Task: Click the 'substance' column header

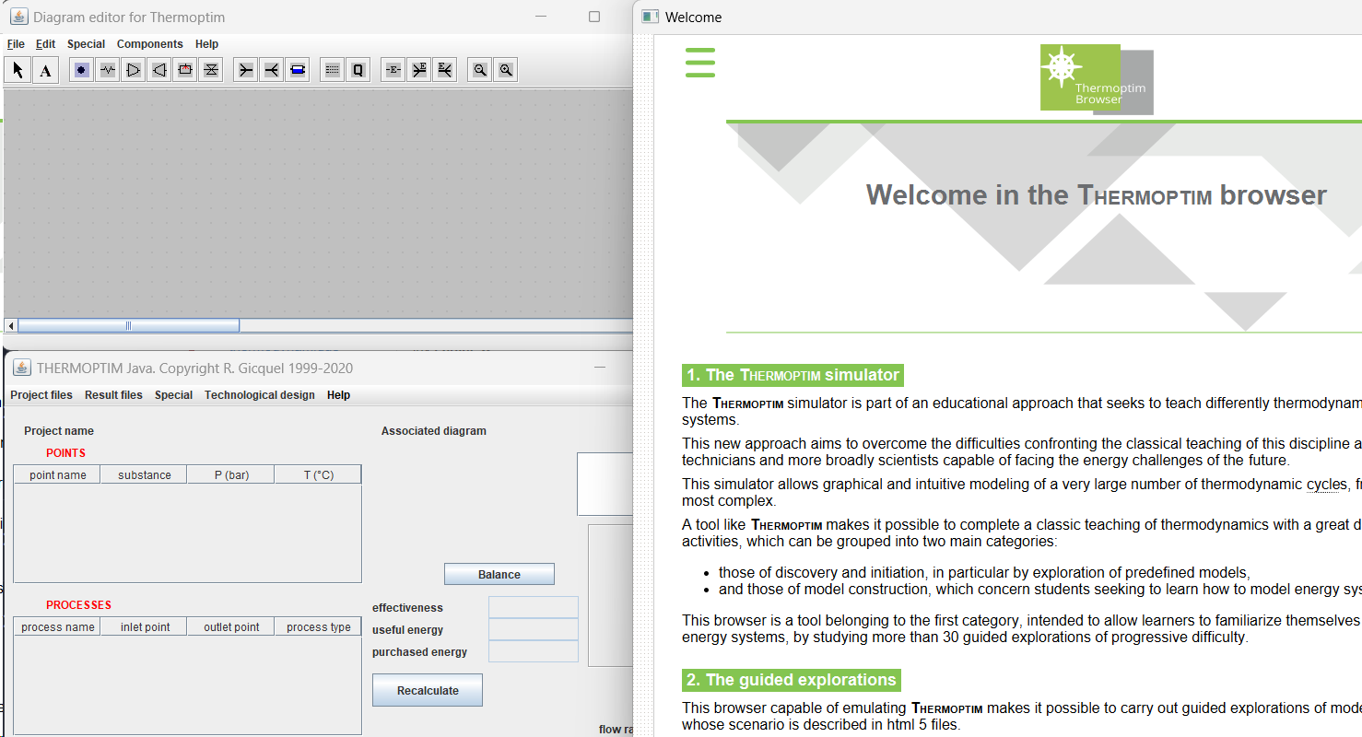Action: (x=144, y=474)
